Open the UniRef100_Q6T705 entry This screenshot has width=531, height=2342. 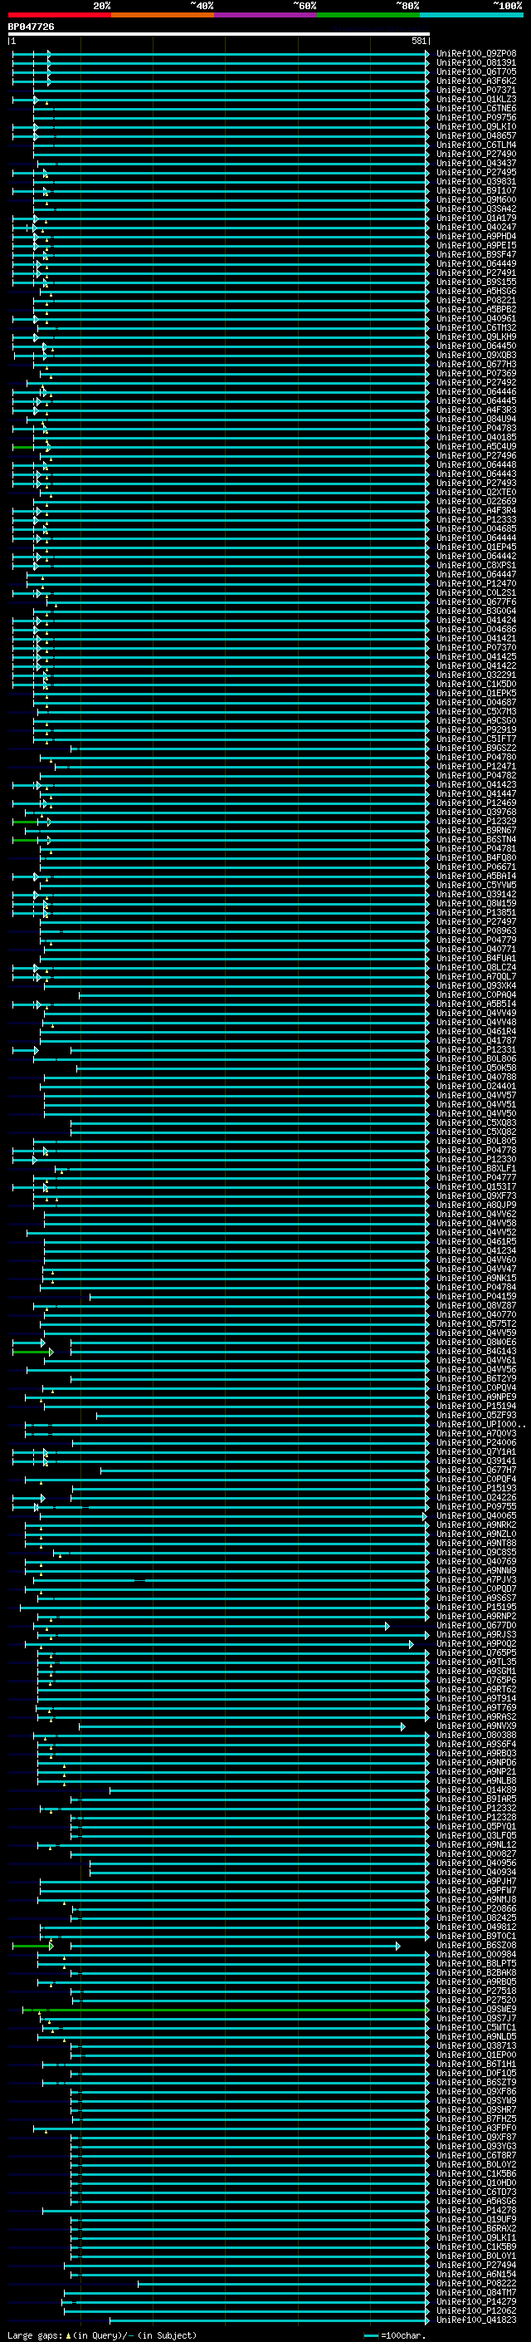[x=476, y=71]
